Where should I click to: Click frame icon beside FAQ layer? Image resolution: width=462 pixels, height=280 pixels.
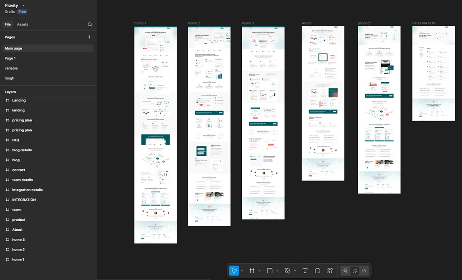coord(7,140)
